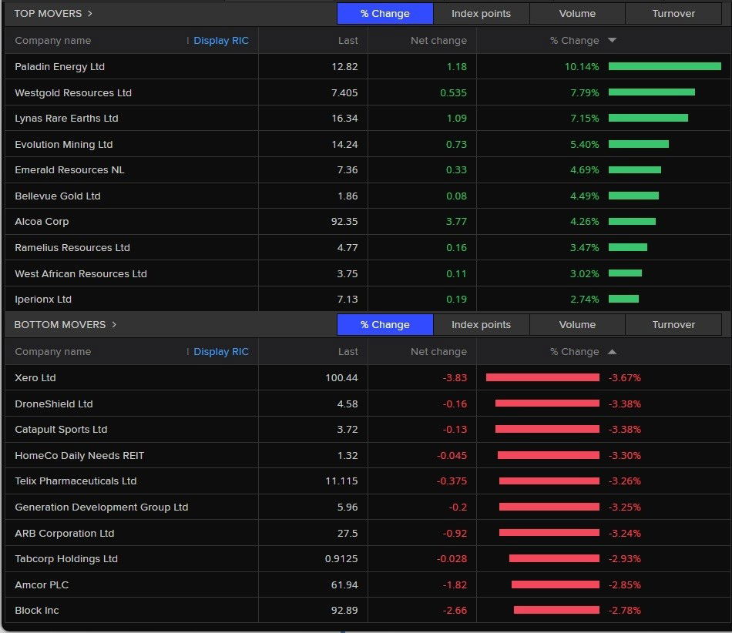Switch bottom movers view to Turnover
The height and width of the screenshot is (633, 732).
(x=673, y=324)
